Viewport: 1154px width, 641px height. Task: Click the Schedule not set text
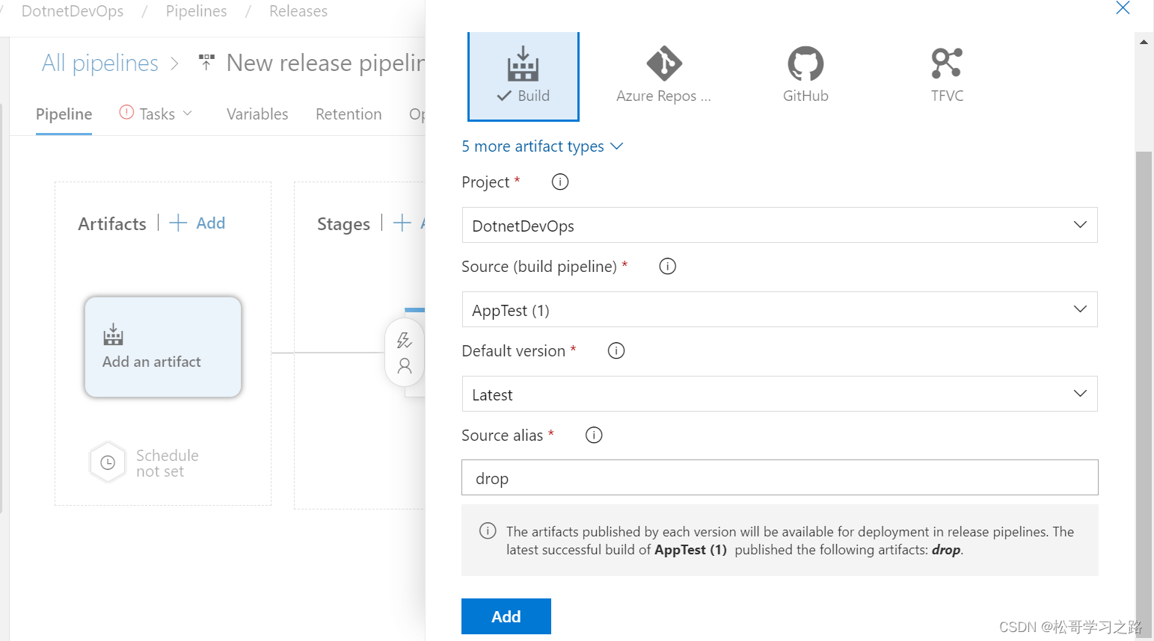click(167, 463)
